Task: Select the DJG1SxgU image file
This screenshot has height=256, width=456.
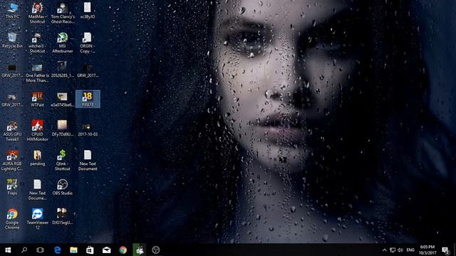Action: 62,217
